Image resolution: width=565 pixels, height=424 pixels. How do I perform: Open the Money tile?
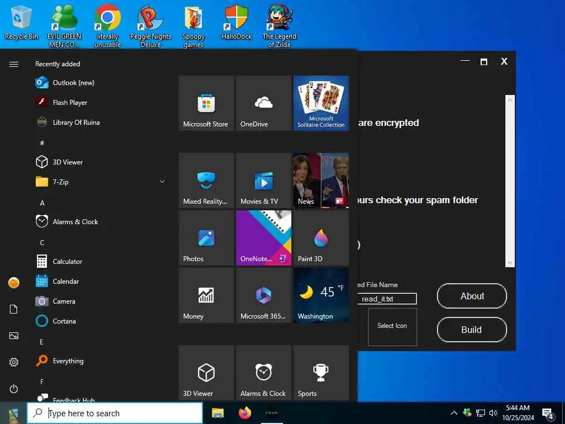point(206,295)
